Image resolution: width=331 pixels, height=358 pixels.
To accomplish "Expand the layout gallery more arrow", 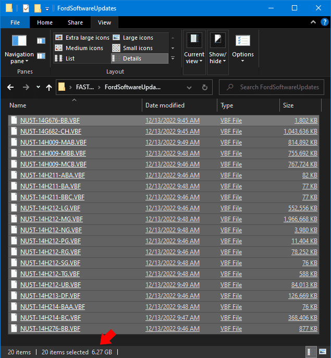I will click(x=173, y=58).
